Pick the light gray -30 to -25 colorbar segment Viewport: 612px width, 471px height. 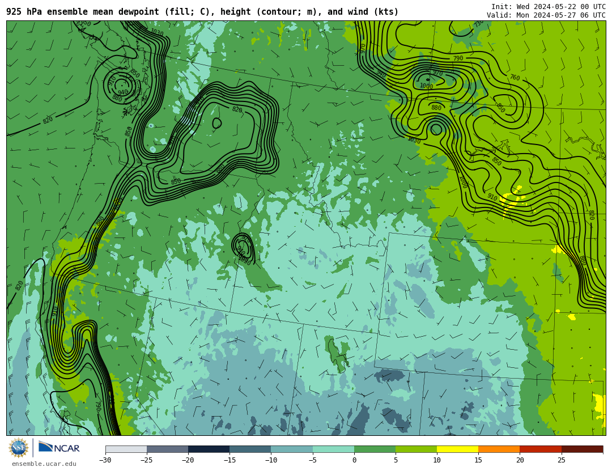[x=126, y=449]
